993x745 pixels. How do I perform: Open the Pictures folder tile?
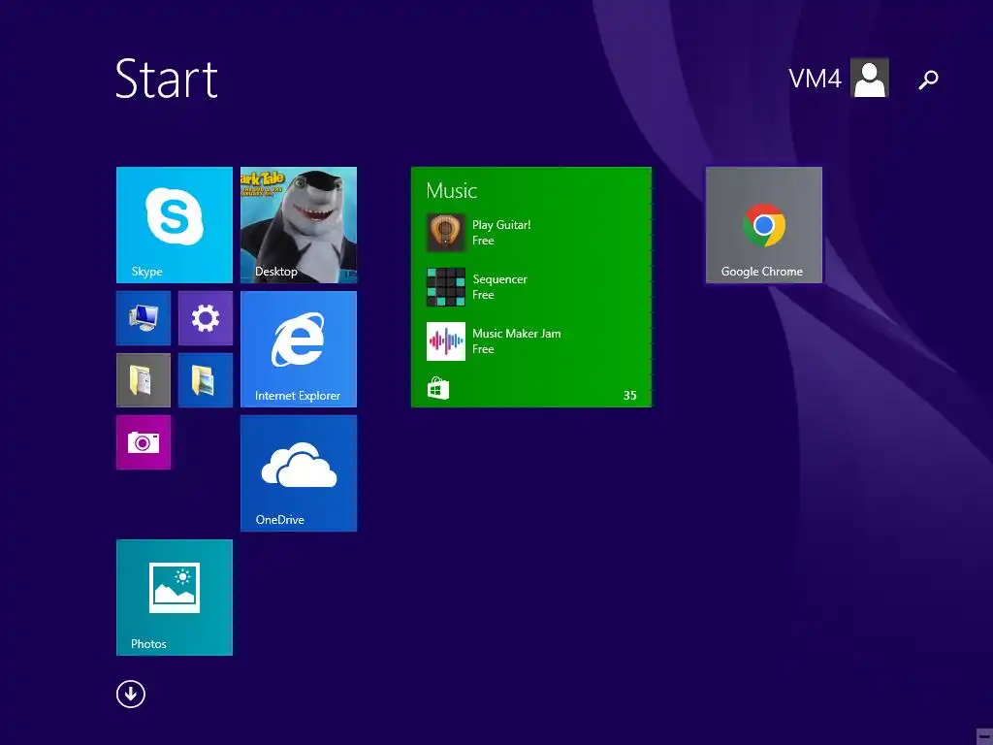click(x=206, y=380)
